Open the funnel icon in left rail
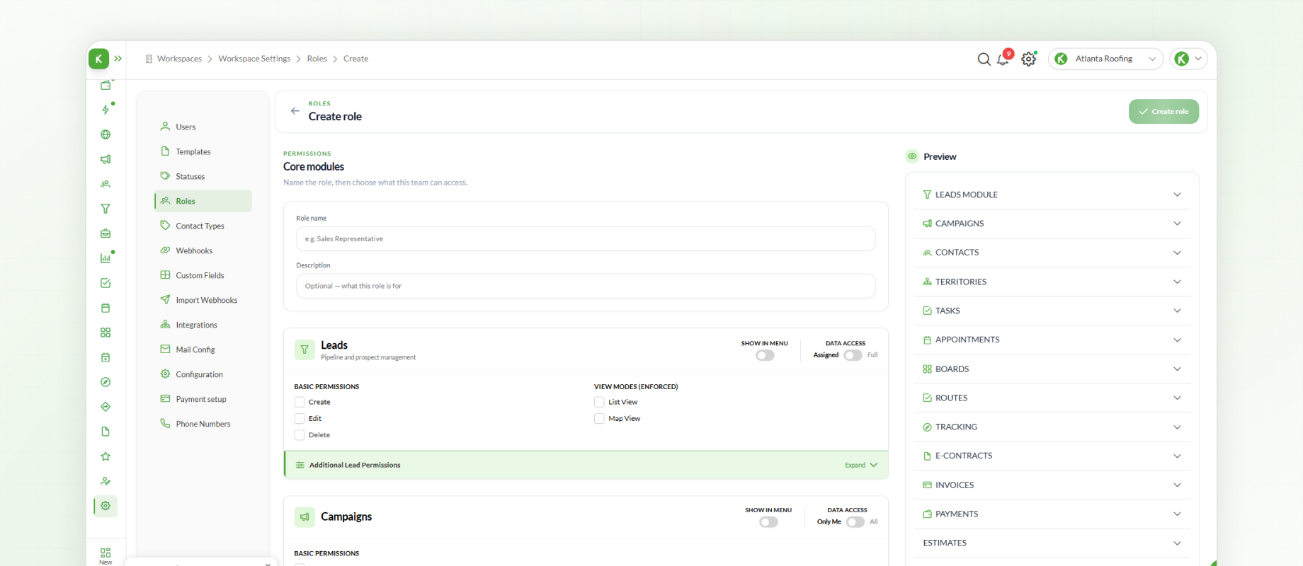 [x=106, y=209]
